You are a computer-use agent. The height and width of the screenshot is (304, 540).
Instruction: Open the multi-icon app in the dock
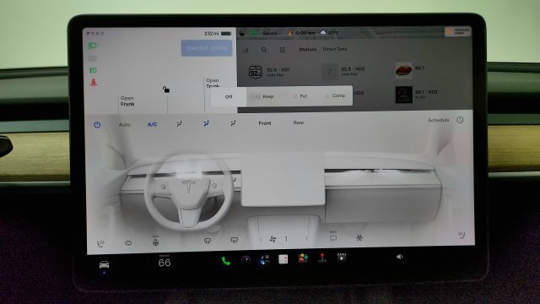click(264, 259)
